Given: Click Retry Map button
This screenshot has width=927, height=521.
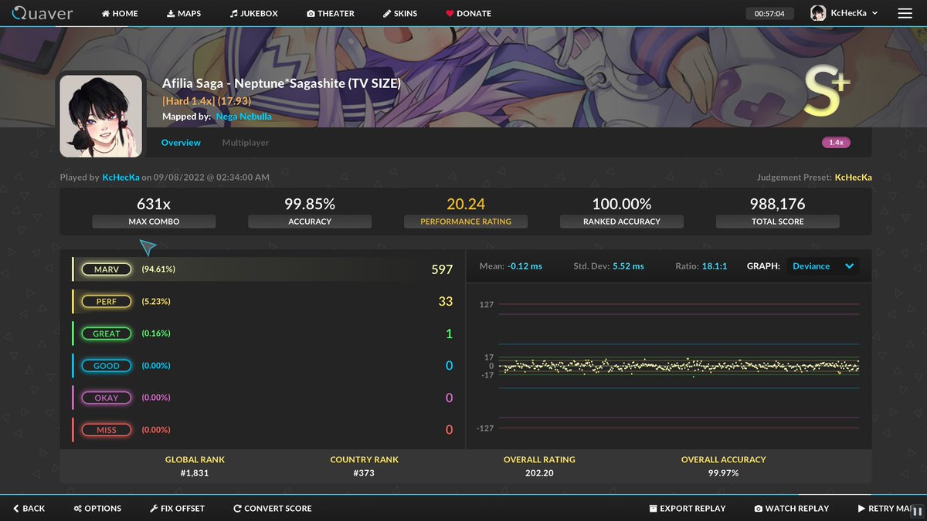Looking at the screenshot, I should [x=886, y=509].
